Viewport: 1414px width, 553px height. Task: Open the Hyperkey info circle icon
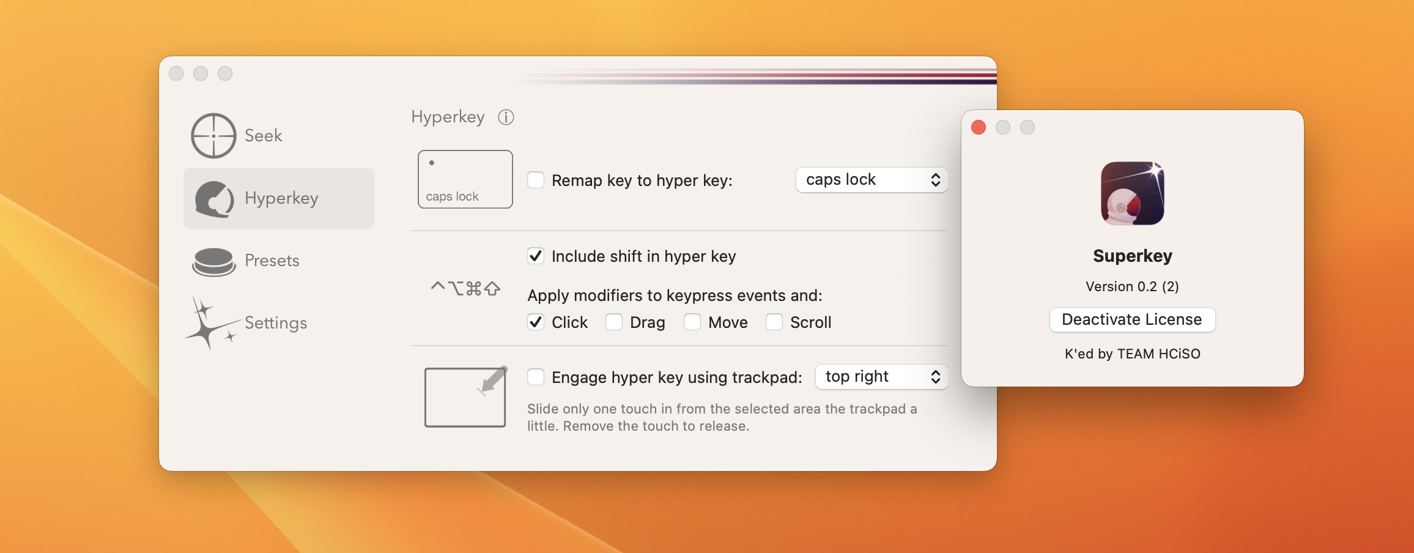506,117
